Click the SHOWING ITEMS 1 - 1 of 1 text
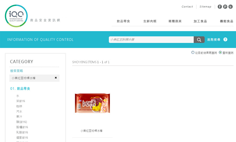 click(x=91, y=62)
